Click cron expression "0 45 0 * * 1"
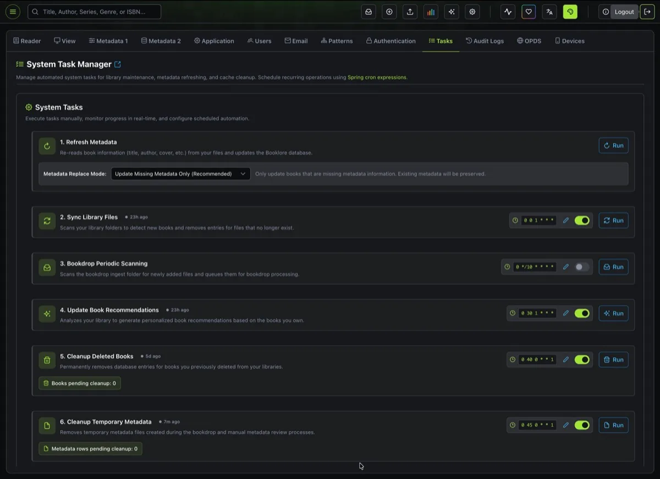Screen dimensions: 660x479 (537, 425)
